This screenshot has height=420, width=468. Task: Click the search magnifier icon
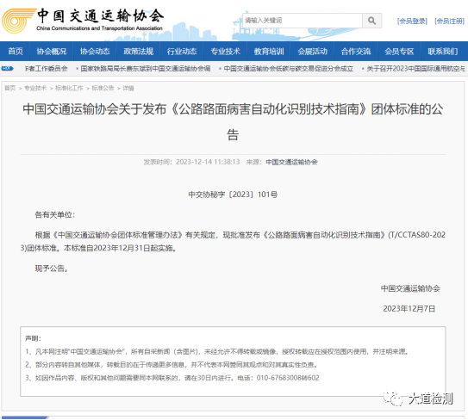[371, 21]
